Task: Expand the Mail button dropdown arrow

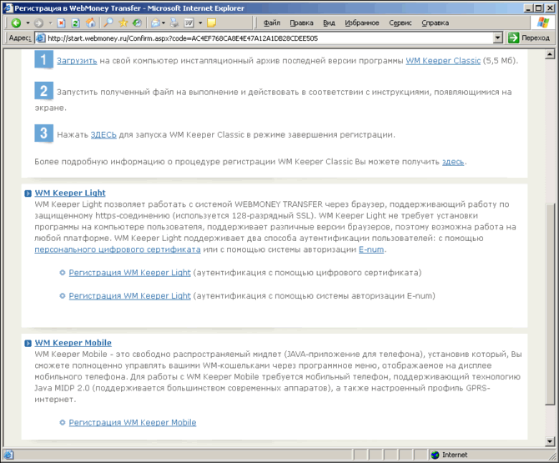Action: pos(164,23)
